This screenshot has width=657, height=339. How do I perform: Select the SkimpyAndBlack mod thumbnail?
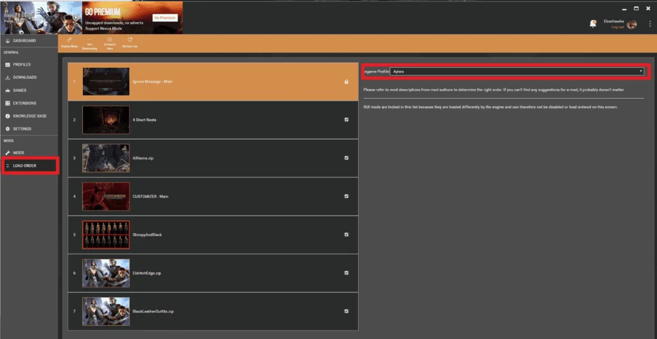[x=106, y=235]
